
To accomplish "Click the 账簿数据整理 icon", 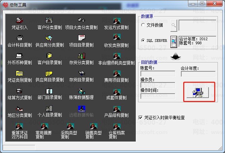I will (x=82, y=91).
